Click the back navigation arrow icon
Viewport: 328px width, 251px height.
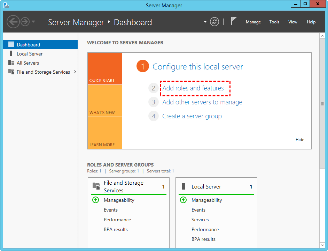pos(13,22)
